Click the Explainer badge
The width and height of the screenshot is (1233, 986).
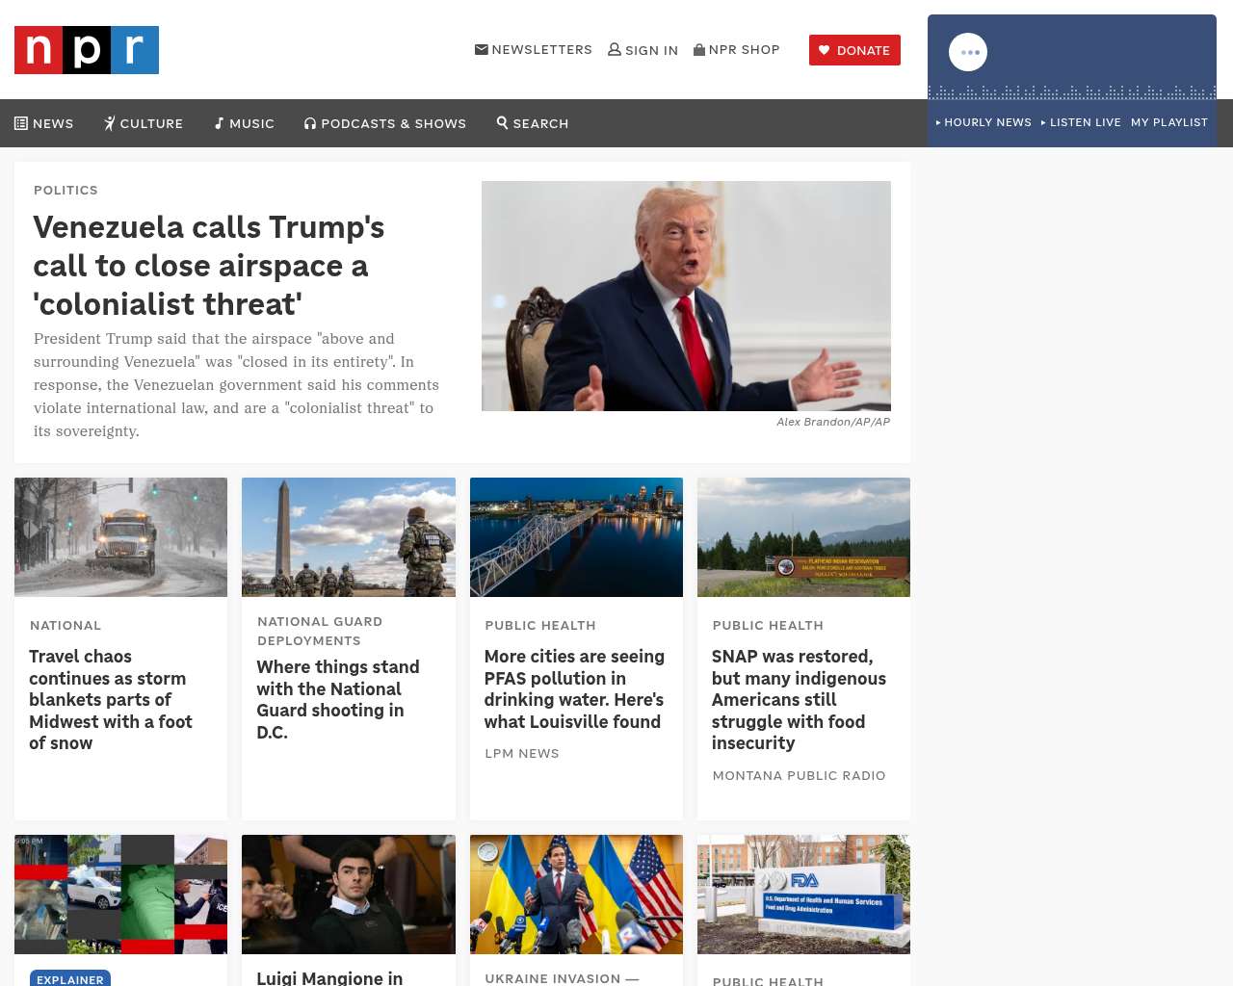coord(70,978)
